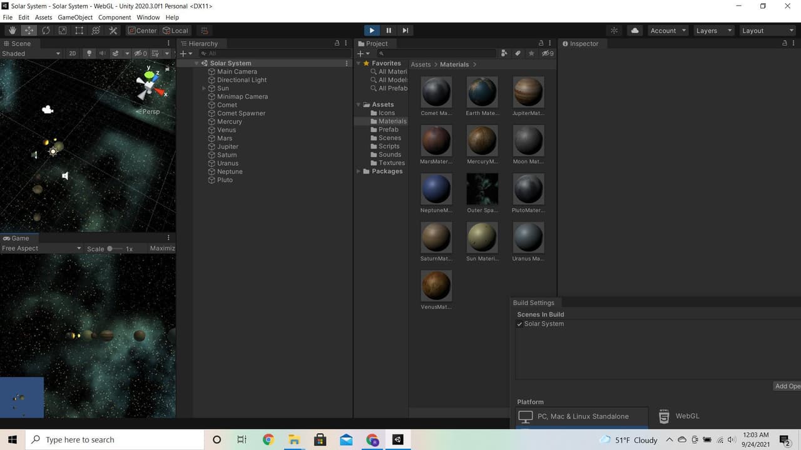Toggle the Solar System scene checkbox
This screenshot has width=801, height=450.
pyautogui.click(x=519, y=324)
